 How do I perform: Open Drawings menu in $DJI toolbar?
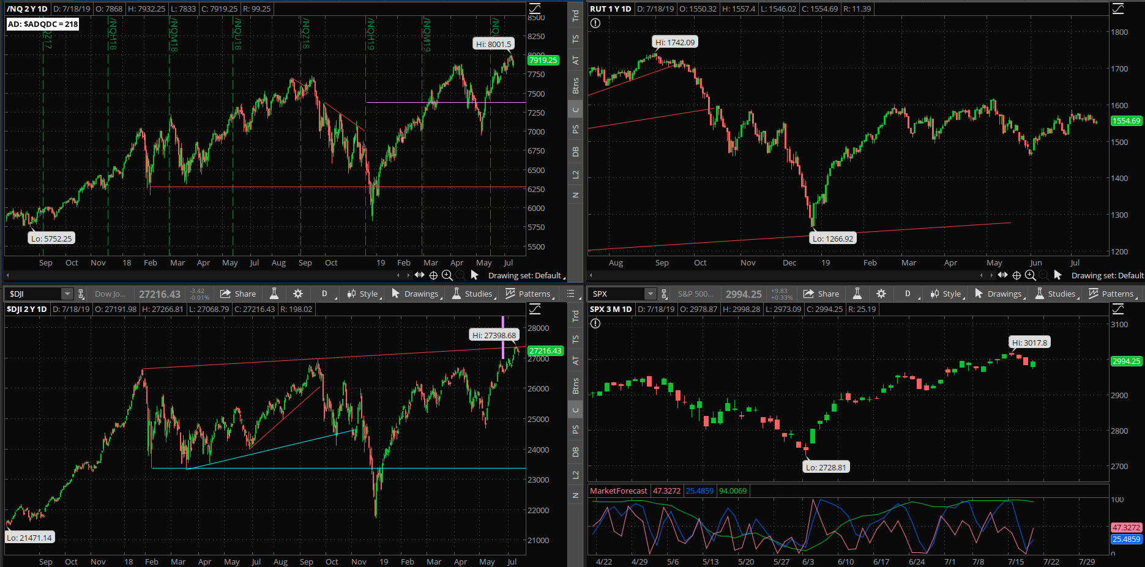tap(417, 294)
